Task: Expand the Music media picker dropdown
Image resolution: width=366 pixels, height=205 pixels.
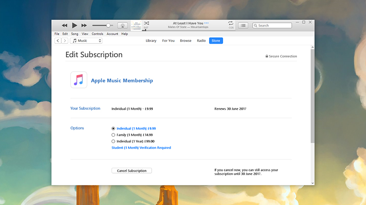Action: tap(86, 41)
